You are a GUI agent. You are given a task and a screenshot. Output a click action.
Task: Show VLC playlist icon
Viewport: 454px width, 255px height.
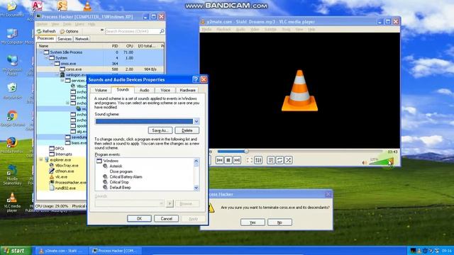[271, 160]
